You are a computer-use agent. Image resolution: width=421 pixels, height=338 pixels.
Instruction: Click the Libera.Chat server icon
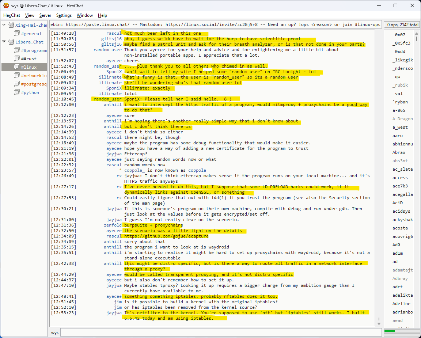(11, 42)
